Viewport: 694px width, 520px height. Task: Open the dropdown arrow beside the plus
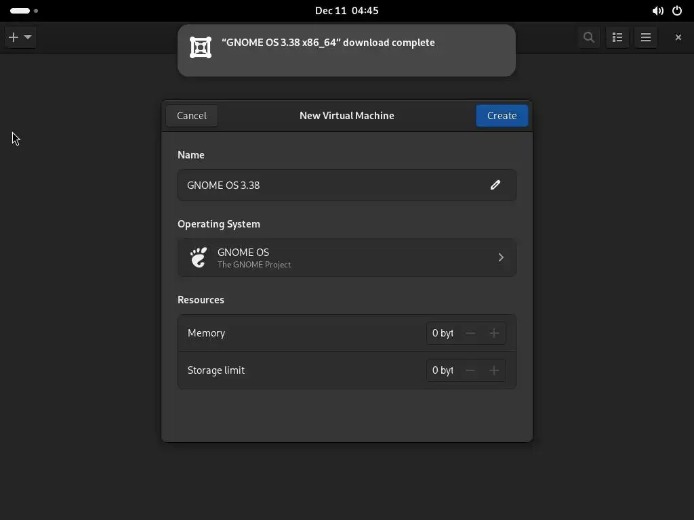(28, 37)
